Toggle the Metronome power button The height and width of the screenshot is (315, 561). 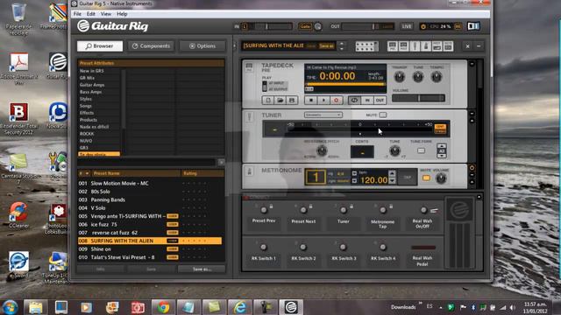[472, 168]
